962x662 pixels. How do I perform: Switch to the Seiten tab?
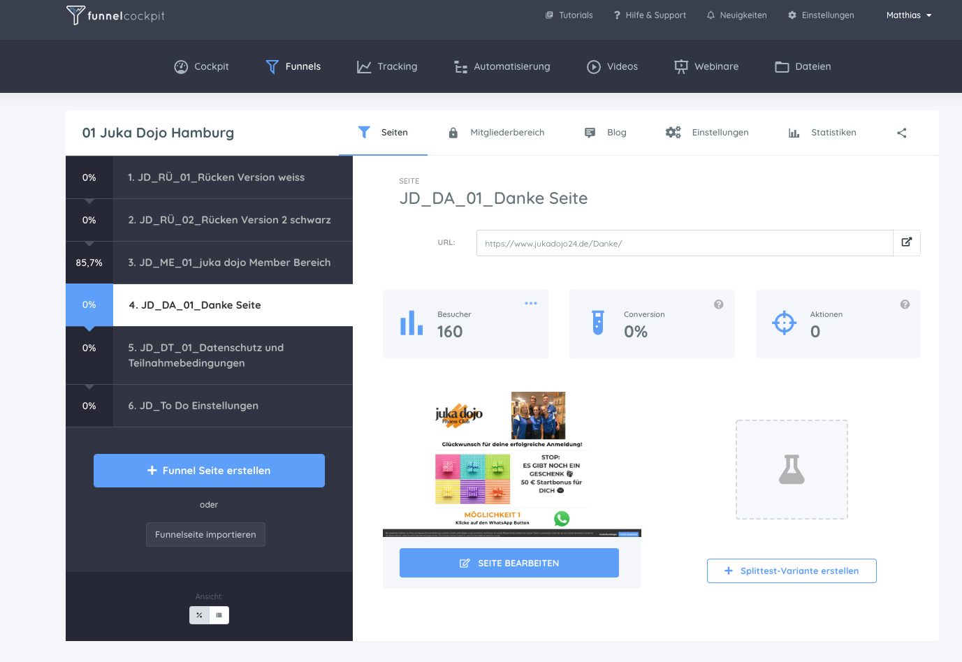(383, 133)
